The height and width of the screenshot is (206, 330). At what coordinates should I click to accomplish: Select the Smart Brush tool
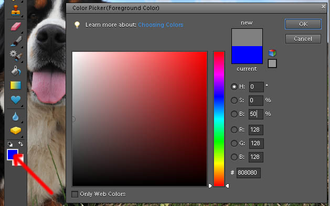(x=16, y=56)
